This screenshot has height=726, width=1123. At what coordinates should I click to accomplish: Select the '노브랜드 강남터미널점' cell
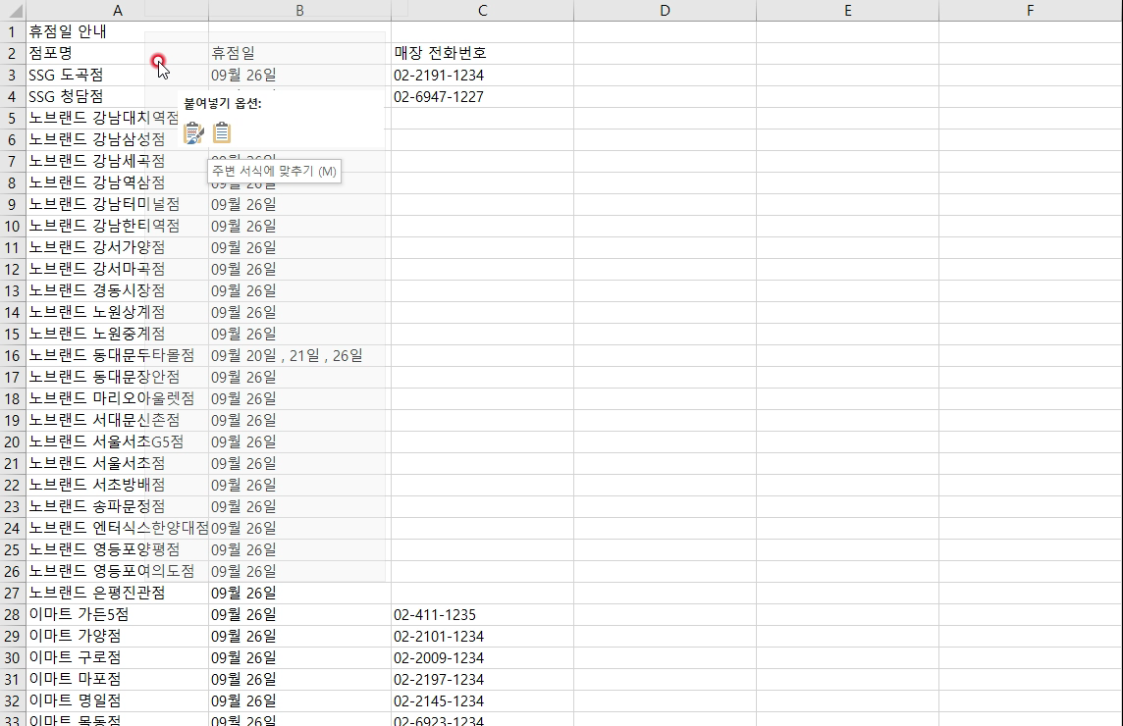coord(118,205)
